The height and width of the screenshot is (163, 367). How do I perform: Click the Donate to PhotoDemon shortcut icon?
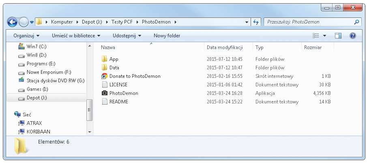[x=104, y=76]
